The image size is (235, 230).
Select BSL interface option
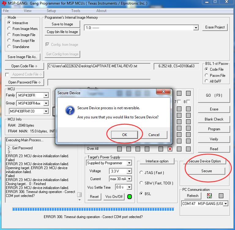[141, 194]
